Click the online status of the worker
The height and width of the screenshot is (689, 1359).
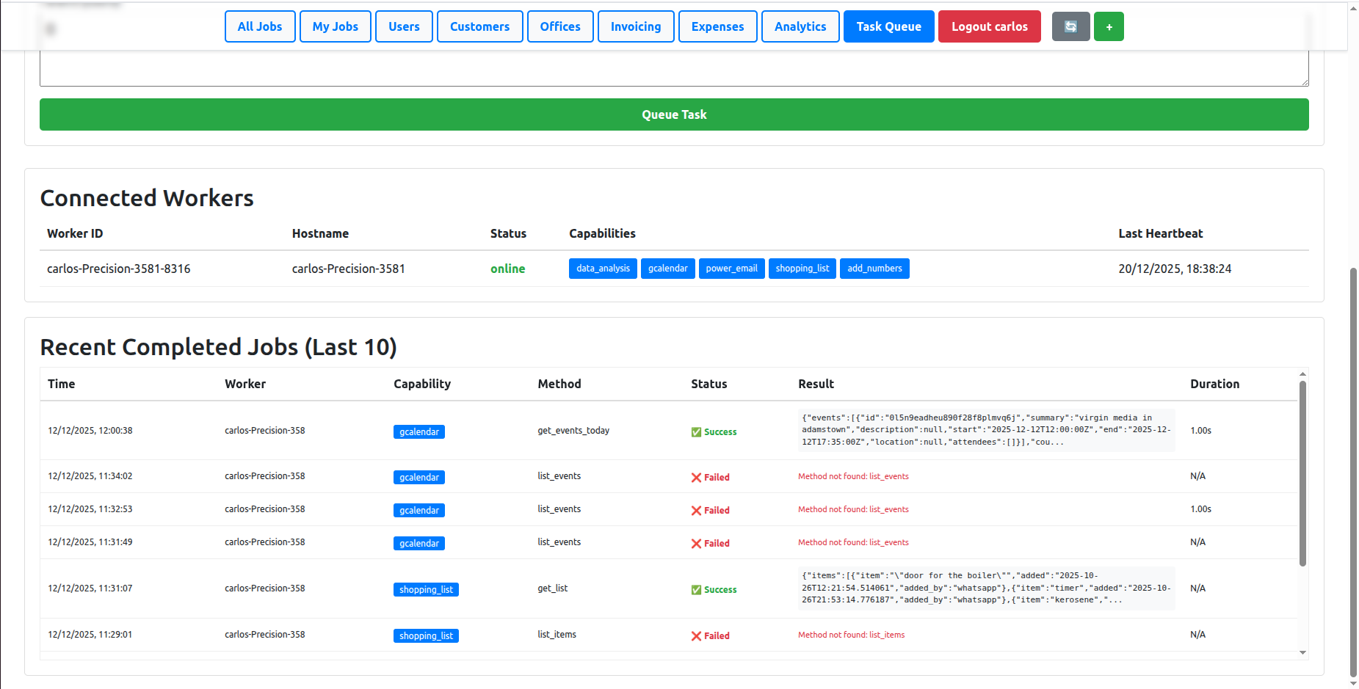[507, 269]
